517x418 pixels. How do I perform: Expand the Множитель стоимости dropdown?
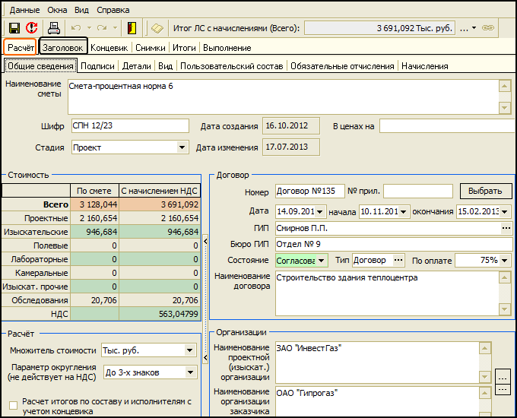click(189, 350)
